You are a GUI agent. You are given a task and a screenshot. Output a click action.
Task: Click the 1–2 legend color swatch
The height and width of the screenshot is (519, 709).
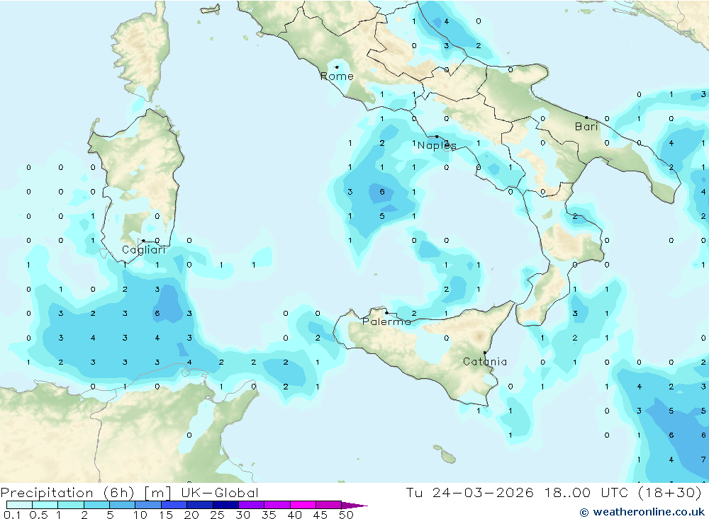tap(71, 505)
